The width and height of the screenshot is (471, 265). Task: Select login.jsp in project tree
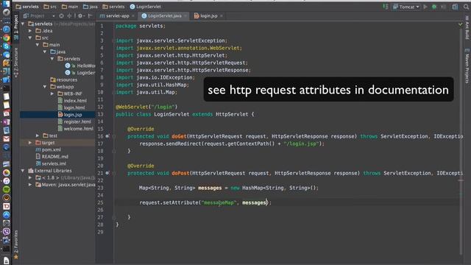[x=70, y=115]
